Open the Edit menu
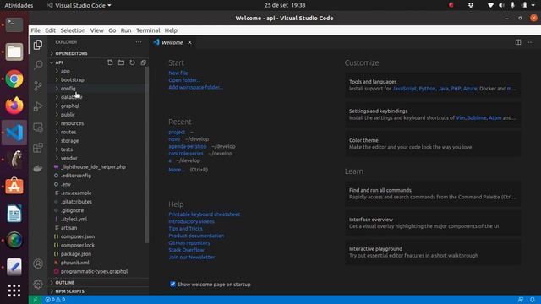Viewport: 541px width, 304px height. (51, 30)
